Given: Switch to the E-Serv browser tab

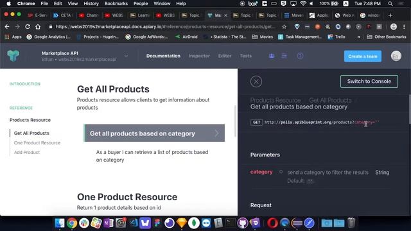Looking at the screenshot, I should (37, 15).
